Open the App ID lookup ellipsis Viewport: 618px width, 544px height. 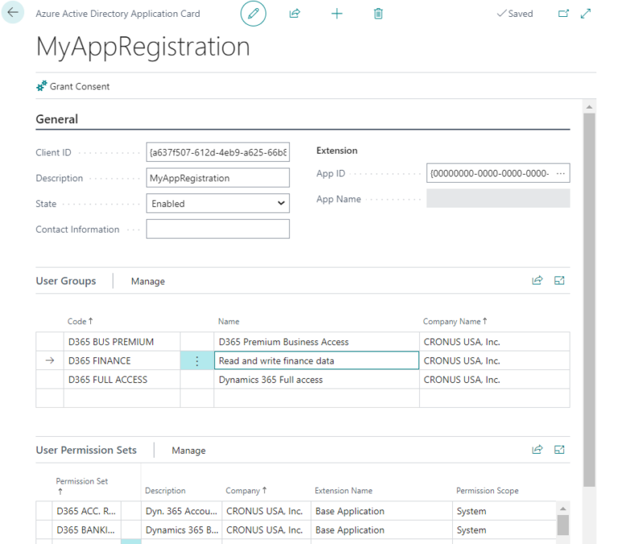(x=560, y=173)
